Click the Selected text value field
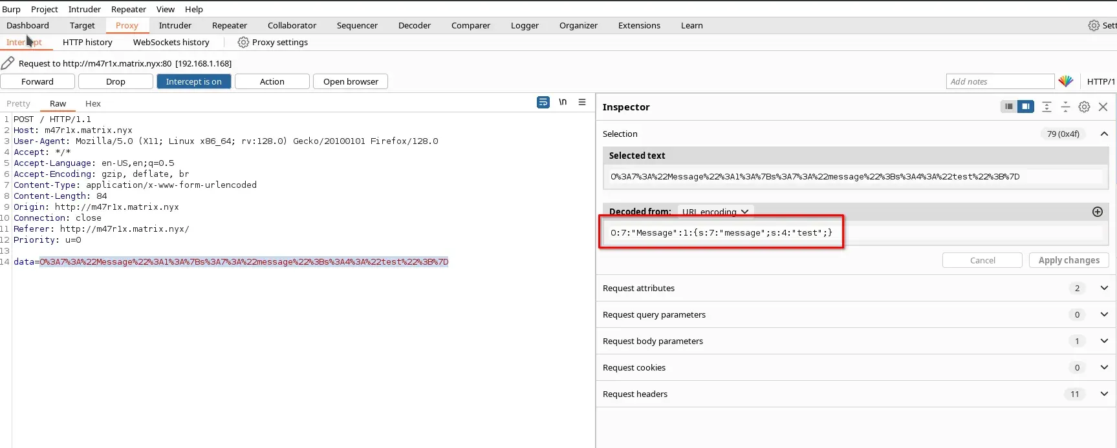The height and width of the screenshot is (448, 1117). coord(855,176)
